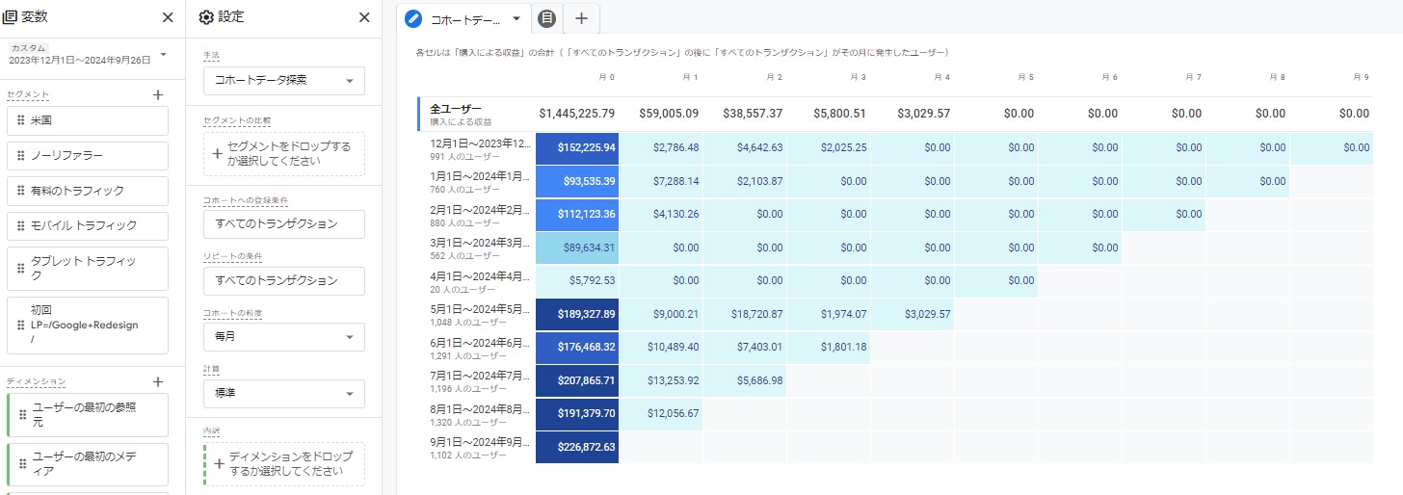Click the segment comparison drop zone
Image resolution: width=1403 pixels, height=495 pixels.
point(284,154)
